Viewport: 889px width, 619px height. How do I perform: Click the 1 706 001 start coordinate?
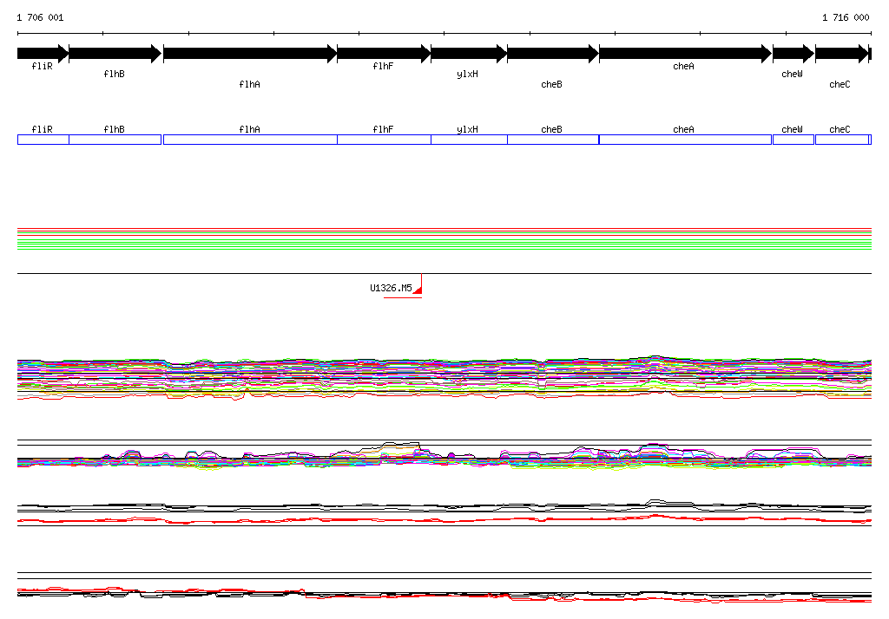(x=40, y=17)
